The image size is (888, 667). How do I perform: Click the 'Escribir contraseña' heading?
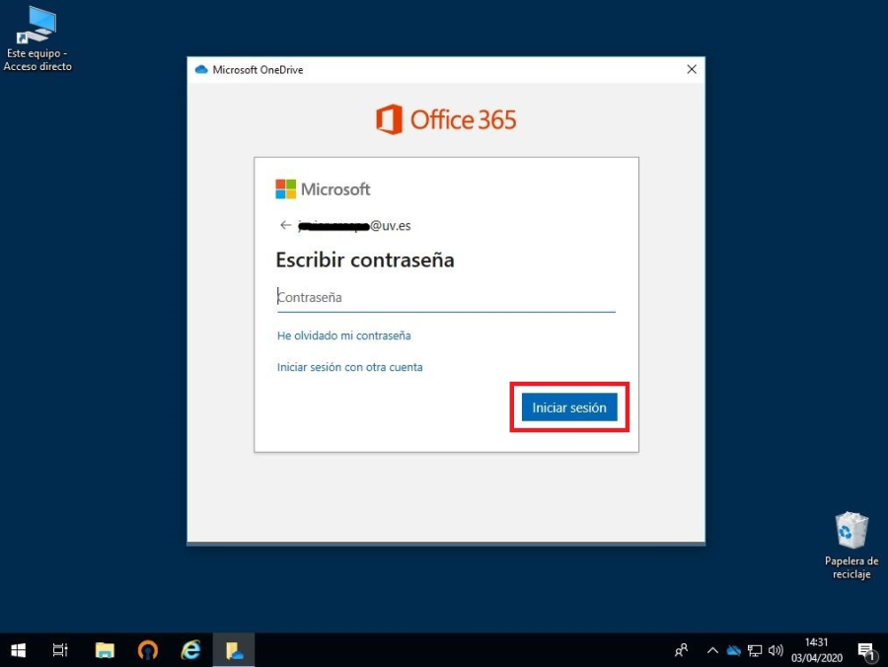coord(365,259)
